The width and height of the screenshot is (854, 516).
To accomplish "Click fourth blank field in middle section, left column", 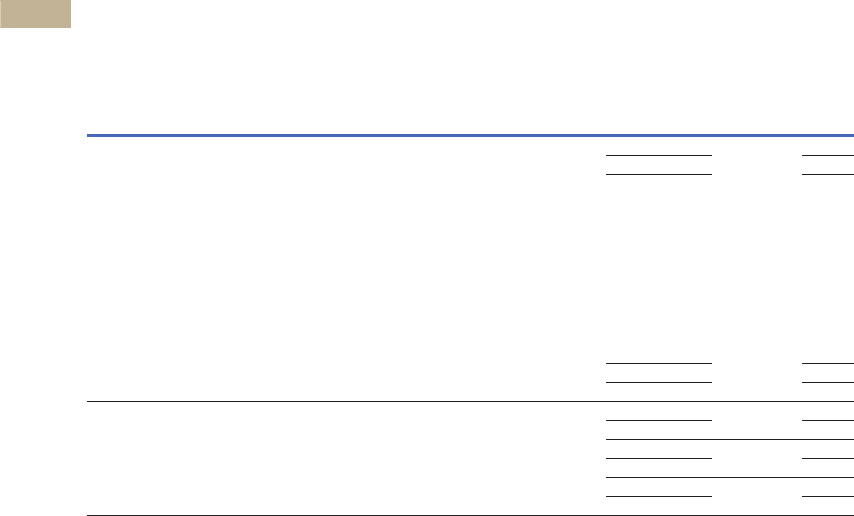I will 659,307.
